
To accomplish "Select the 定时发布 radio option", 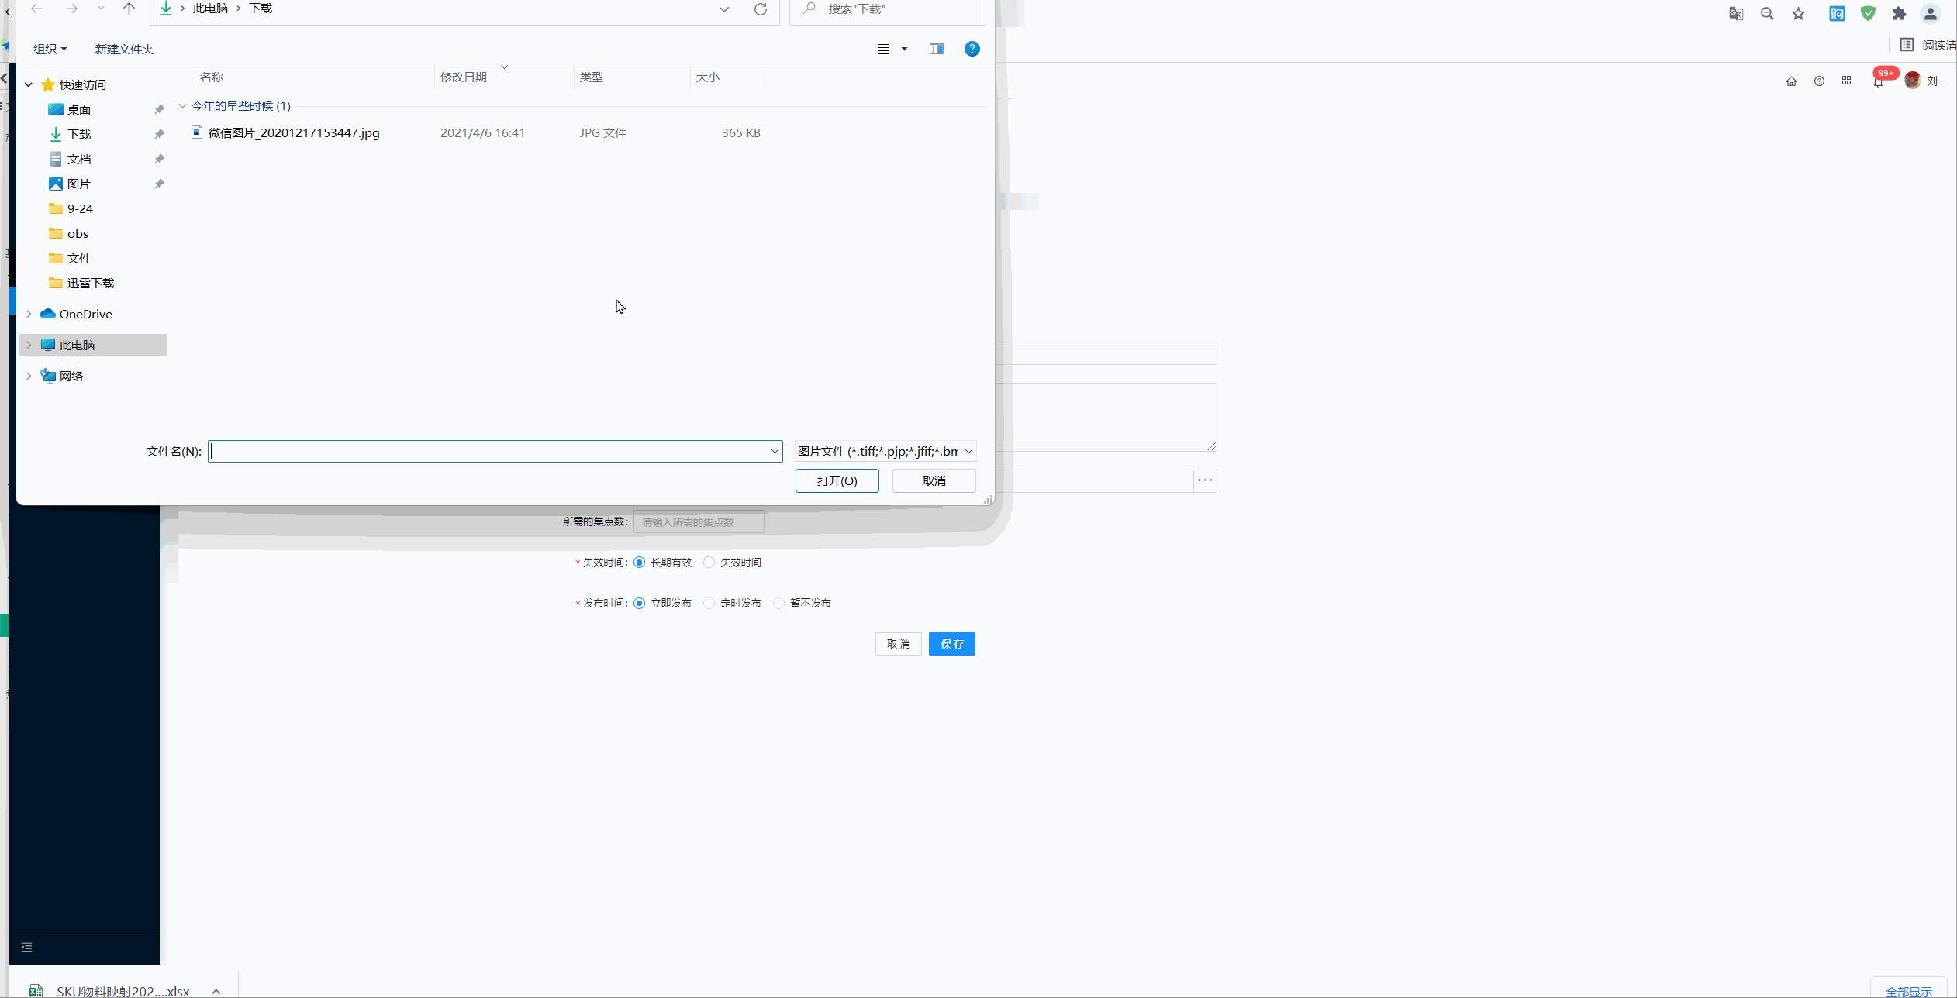I will click(x=709, y=603).
